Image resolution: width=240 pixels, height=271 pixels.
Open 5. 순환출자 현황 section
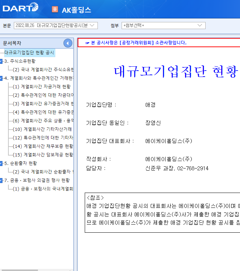coord(21,163)
